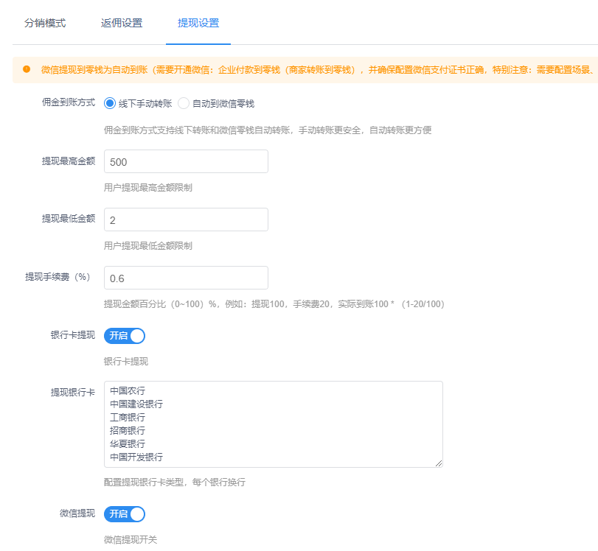Viewport: 598px width, 551px height.
Task: Click the hint 用户提现最高金额限制
Action: click(x=148, y=188)
